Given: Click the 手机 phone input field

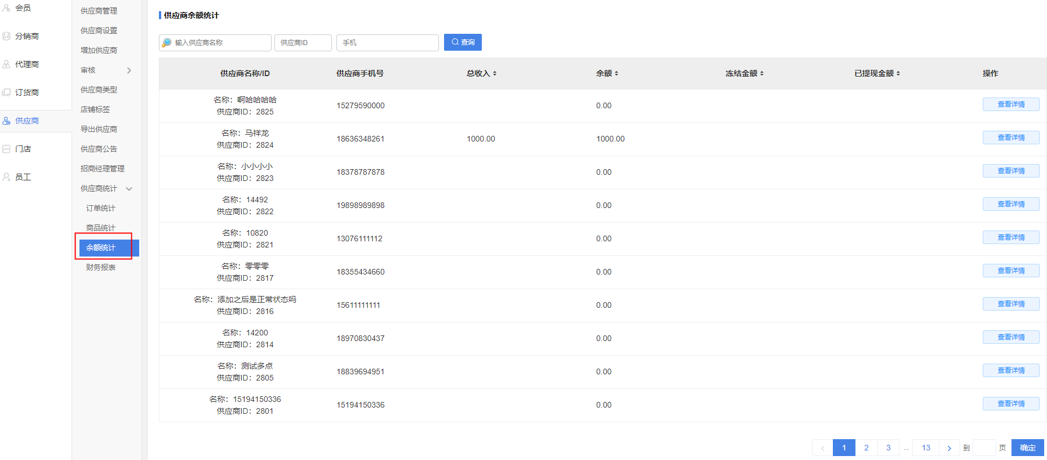Looking at the screenshot, I should coord(387,43).
